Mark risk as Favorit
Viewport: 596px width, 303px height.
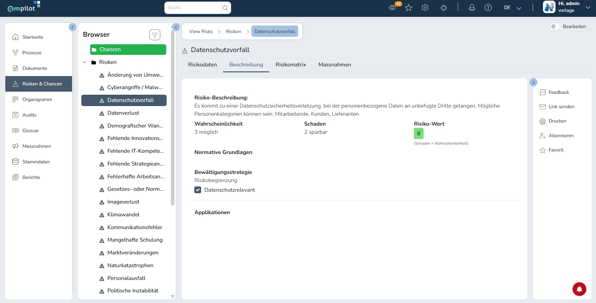(551, 150)
